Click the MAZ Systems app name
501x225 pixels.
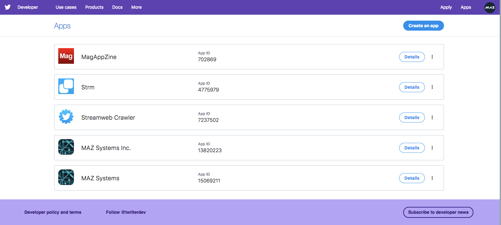[100, 178]
